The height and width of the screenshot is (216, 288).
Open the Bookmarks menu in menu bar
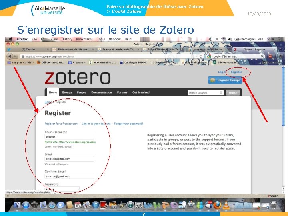coord(84,39)
